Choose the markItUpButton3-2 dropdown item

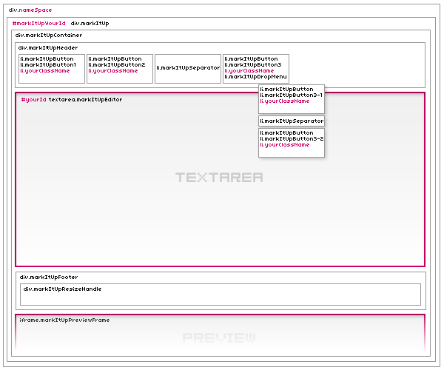(x=292, y=139)
